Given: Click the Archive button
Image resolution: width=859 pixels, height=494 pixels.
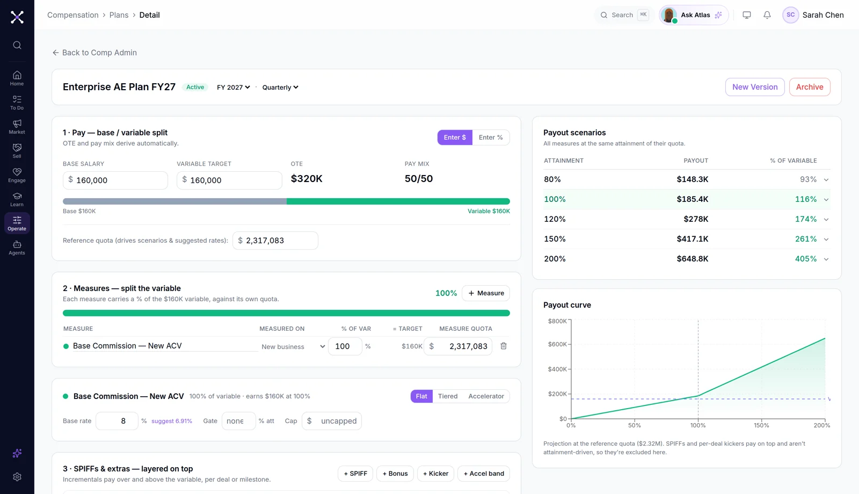Looking at the screenshot, I should (x=810, y=87).
